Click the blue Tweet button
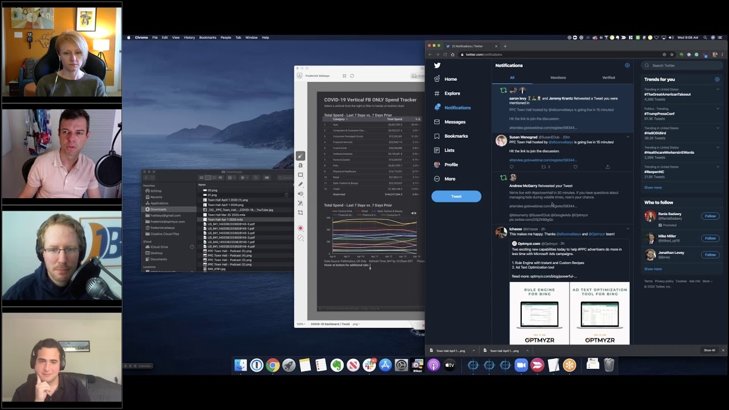Screen dimensions: 729x410 [x=456, y=196]
